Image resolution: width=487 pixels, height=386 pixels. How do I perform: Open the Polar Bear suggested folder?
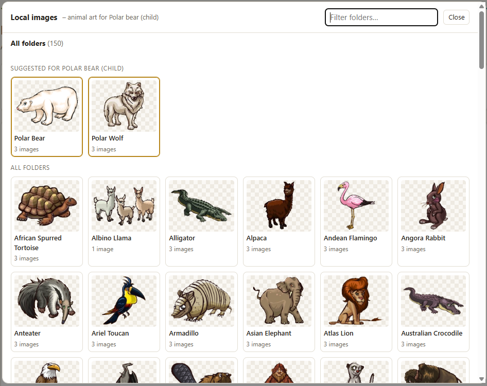coord(46,117)
